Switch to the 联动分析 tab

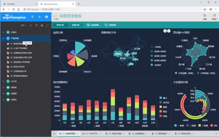pyautogui.click(x=60, y=25)
